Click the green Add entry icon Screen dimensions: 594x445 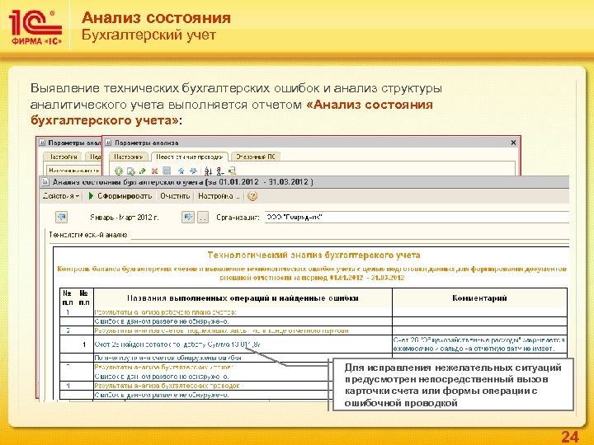119,171
